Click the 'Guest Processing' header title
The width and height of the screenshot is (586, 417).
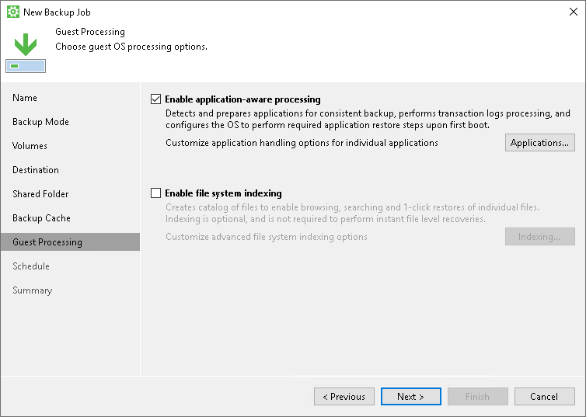90,32
